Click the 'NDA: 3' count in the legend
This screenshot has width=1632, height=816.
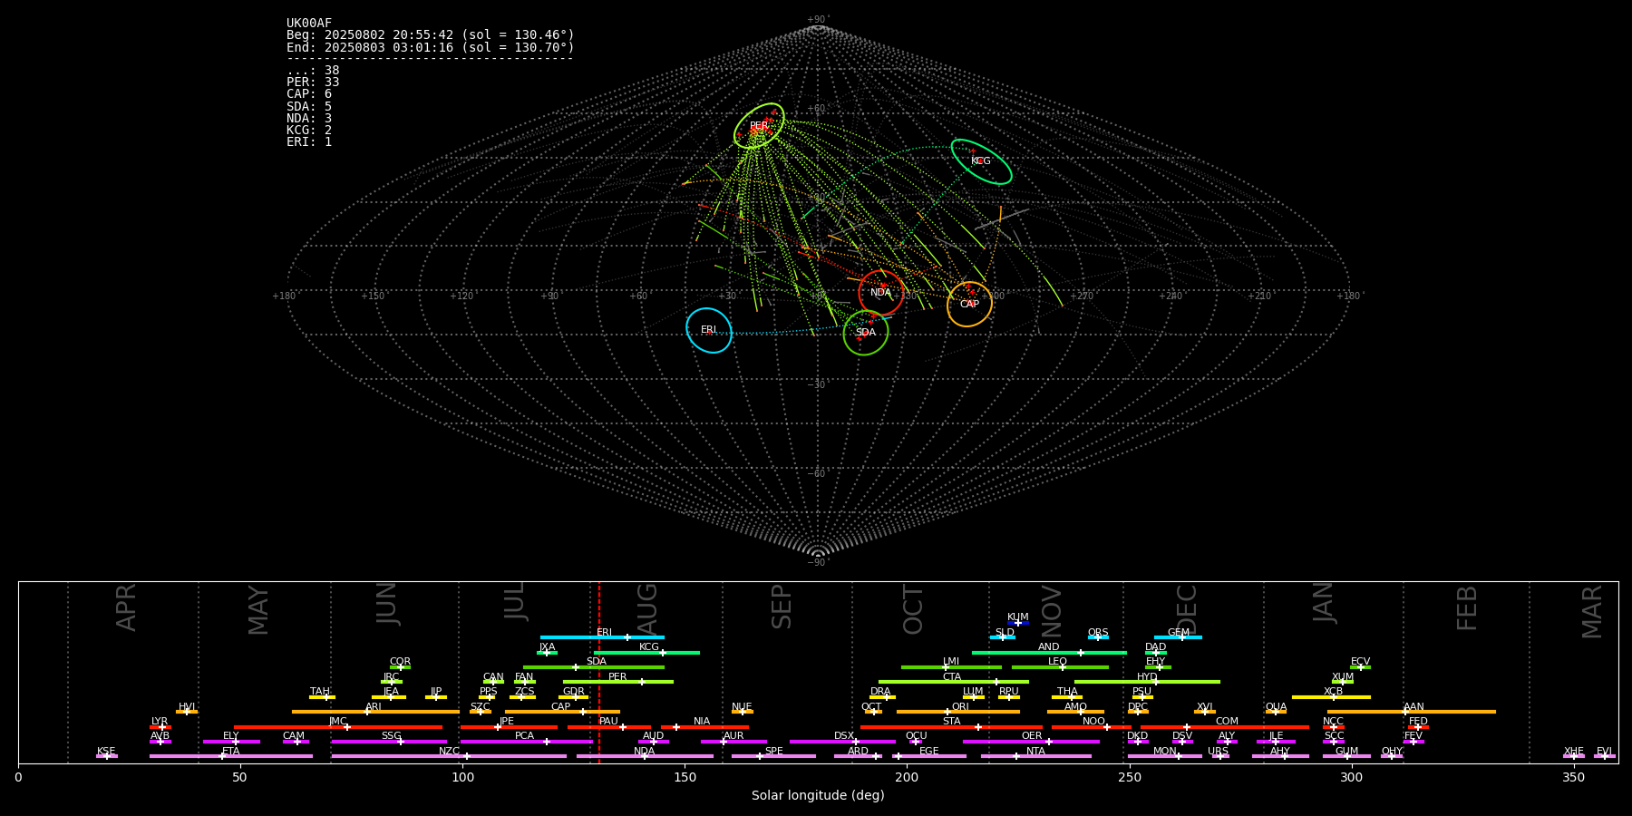pos(309,119)
